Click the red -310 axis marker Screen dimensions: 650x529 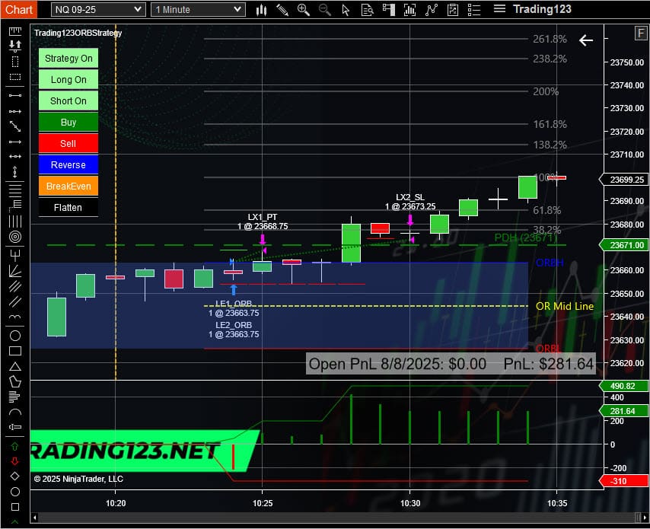coord(624,481)
